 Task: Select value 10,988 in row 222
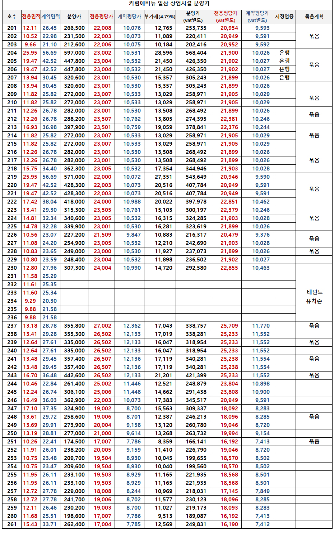pos(132,202)
